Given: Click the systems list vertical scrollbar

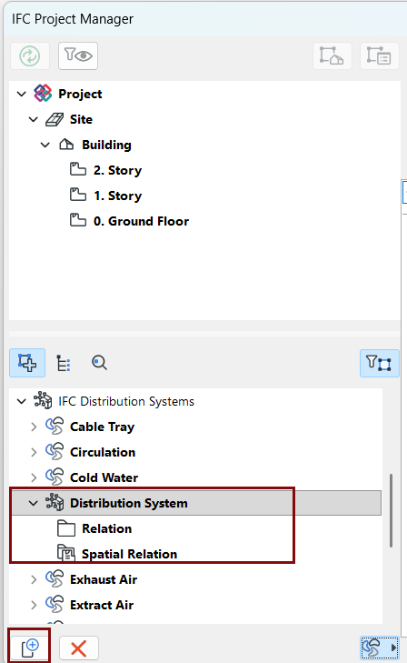Looking at the screenshot, I should [x=391, y=510].
